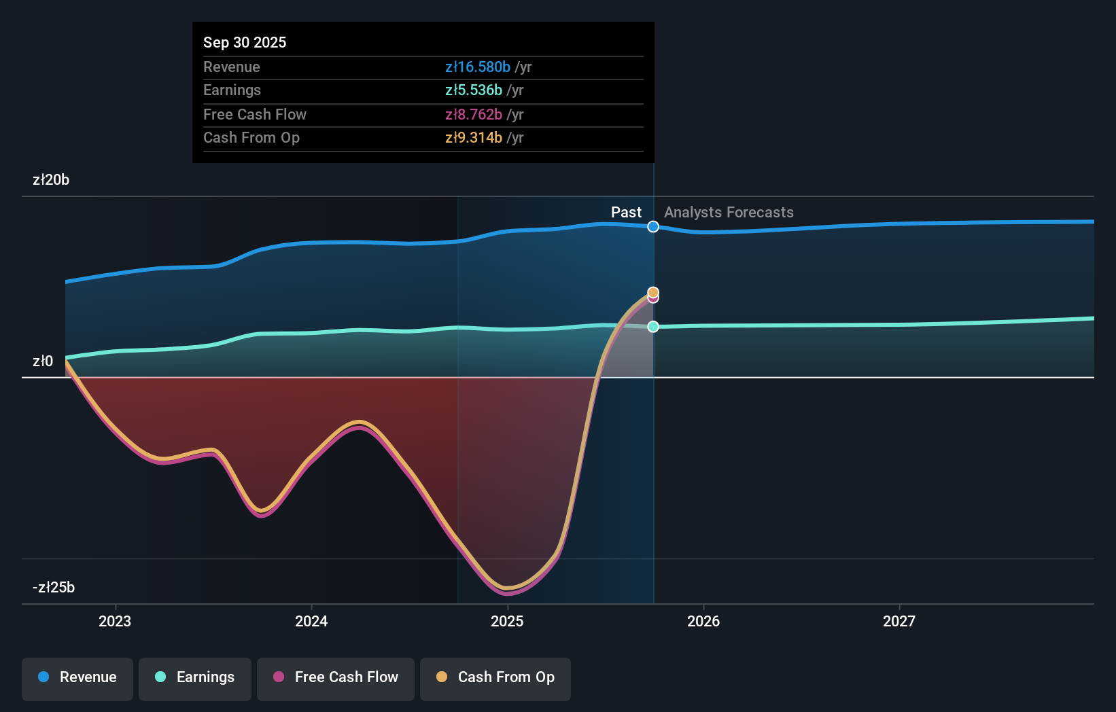The height and width of the screenshot is (712, 1116).
Task: Click the zł9.314b cash from op value
Action: 474,138
